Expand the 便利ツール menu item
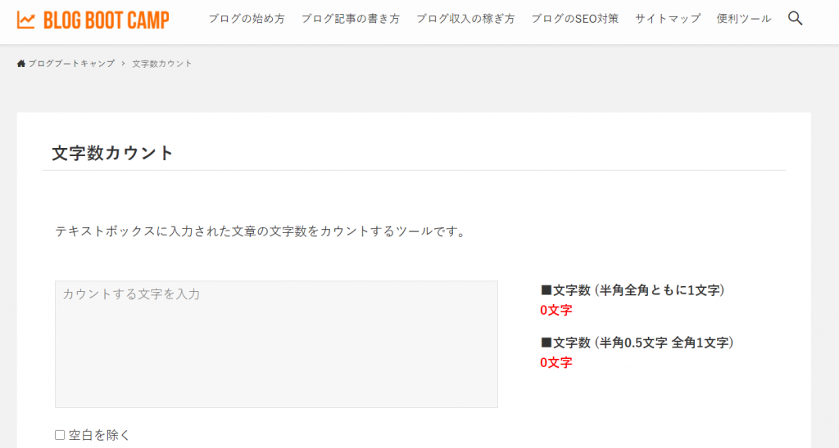Screen dimensions: 839x448 [743, 19]
